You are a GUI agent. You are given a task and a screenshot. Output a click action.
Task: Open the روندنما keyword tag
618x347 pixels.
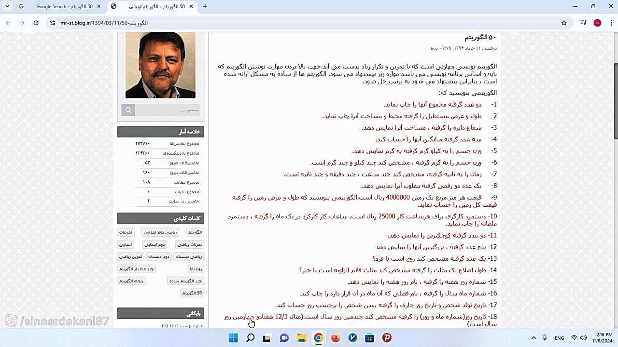(196, 269)
